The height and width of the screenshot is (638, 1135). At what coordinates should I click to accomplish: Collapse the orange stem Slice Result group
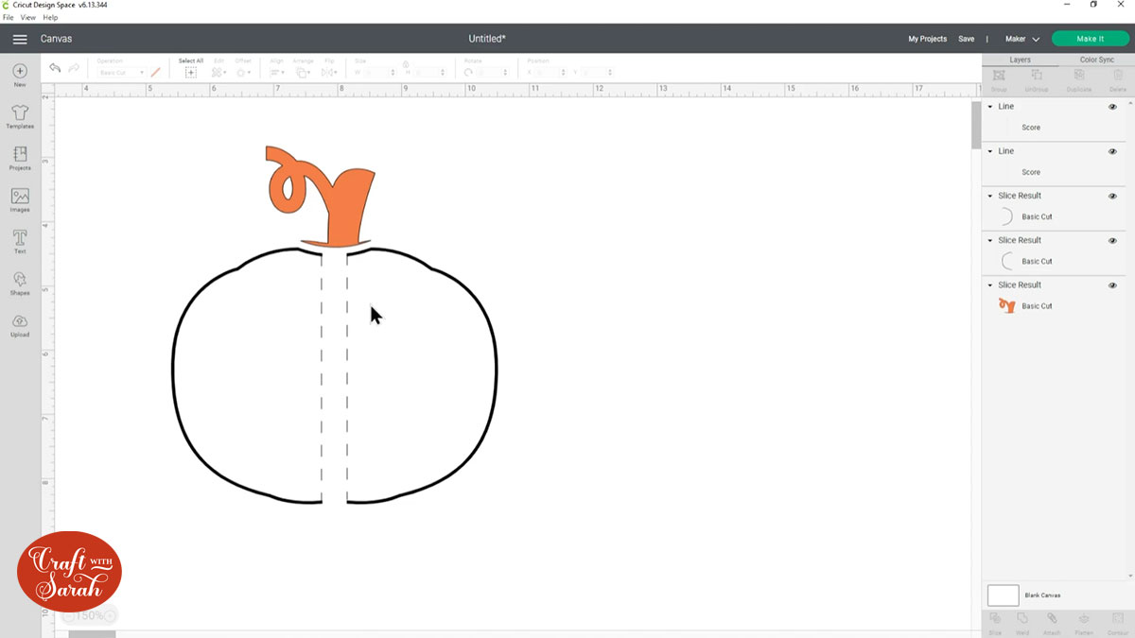tap(990, 285)
